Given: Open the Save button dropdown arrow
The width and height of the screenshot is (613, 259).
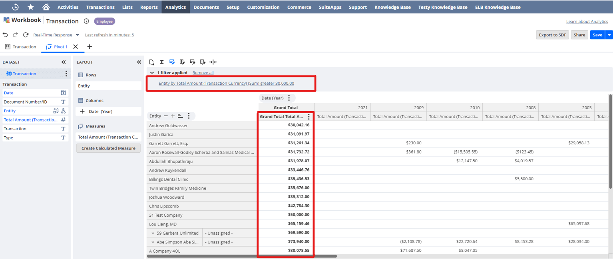Looking at the screenshot, I should pyautogui.click(x=609, y=35).
